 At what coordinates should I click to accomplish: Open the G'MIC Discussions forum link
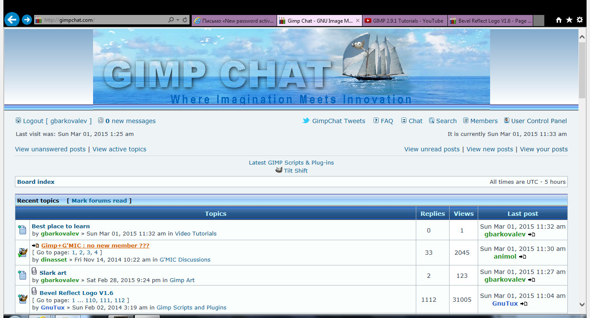pyautogui.click(x=185, y=259)
